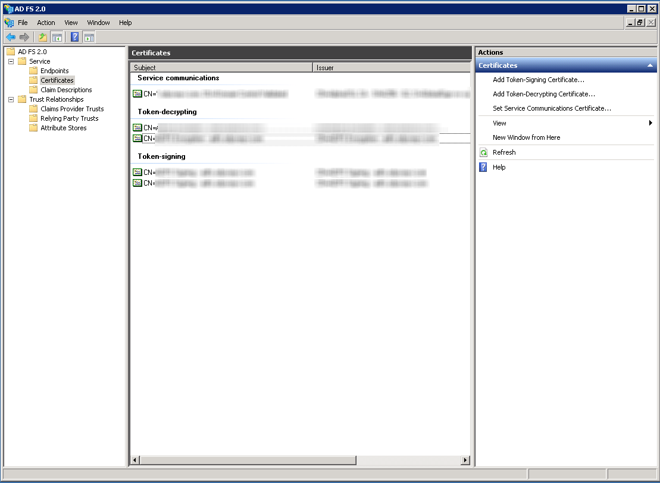The height and width of the screenshot is (483, 660).
Task: Click the Claim Descriptions folder icon
Action: [x=33, y=90]
